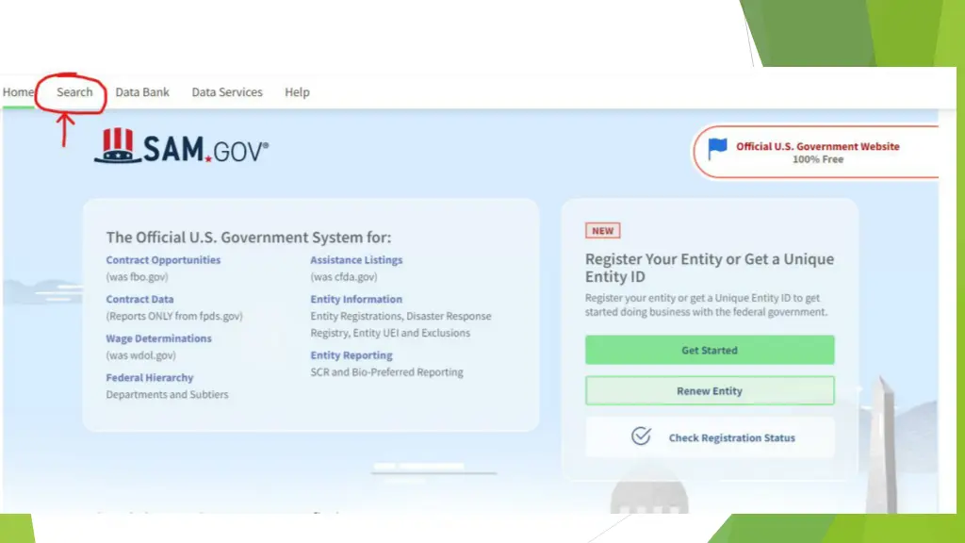This screenshot has width=965, height=543.
Task: Open the Assistance Listings link
Action: click(x=356, y=260)
